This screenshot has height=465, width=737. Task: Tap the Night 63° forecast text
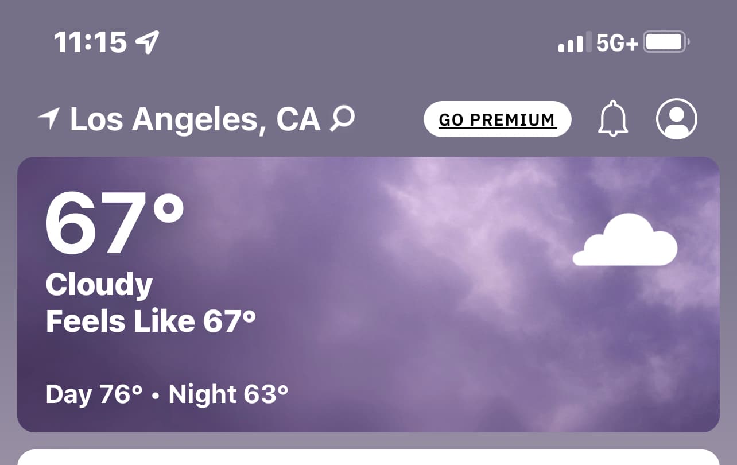[228, 394]
